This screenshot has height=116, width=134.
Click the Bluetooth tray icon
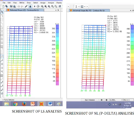(110, 104)
